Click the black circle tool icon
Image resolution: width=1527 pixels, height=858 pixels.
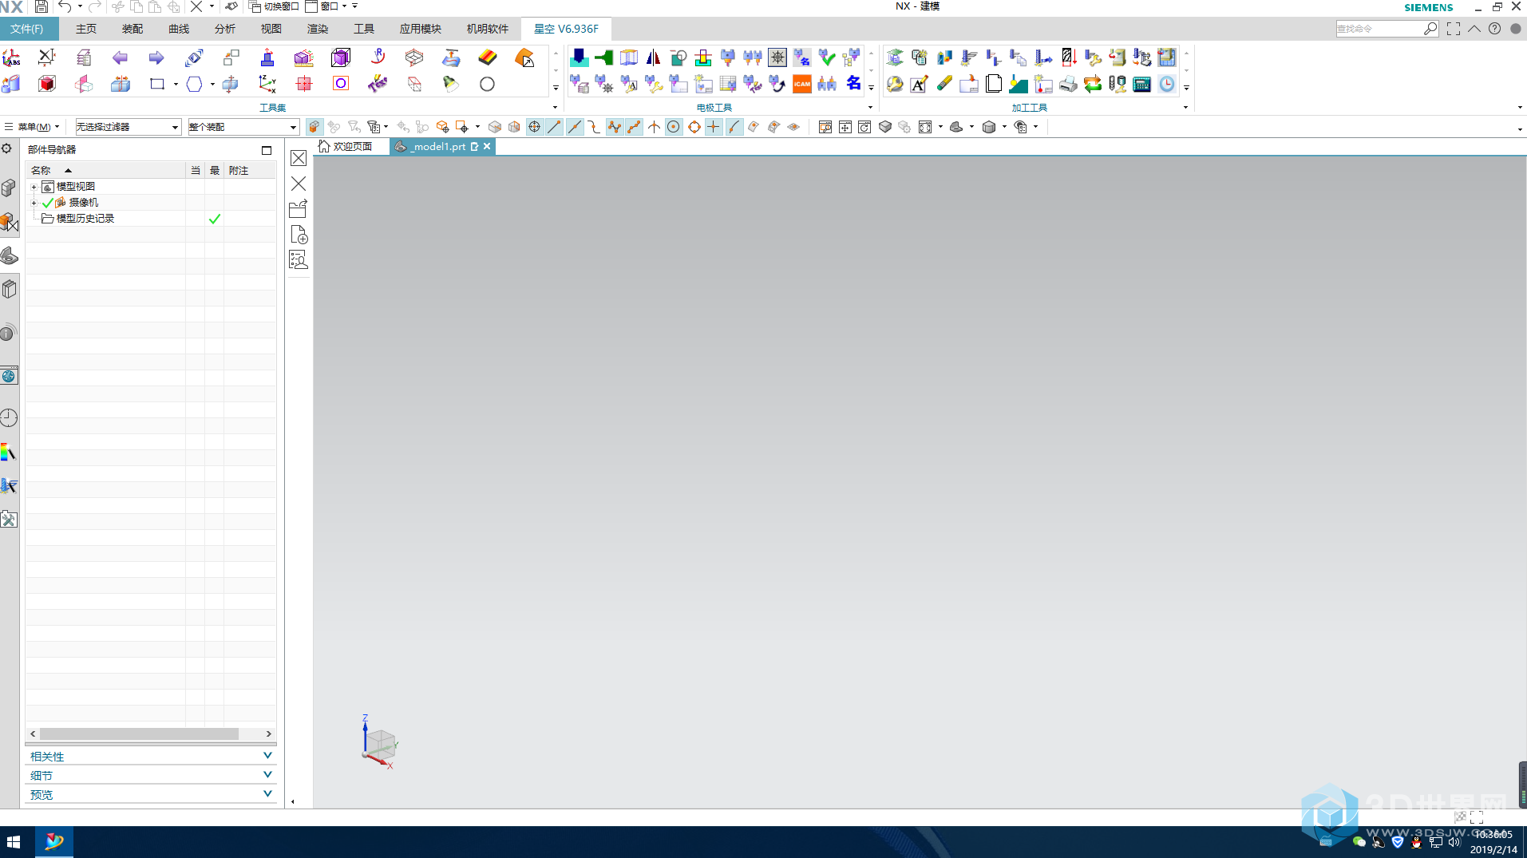coord(487,84)
